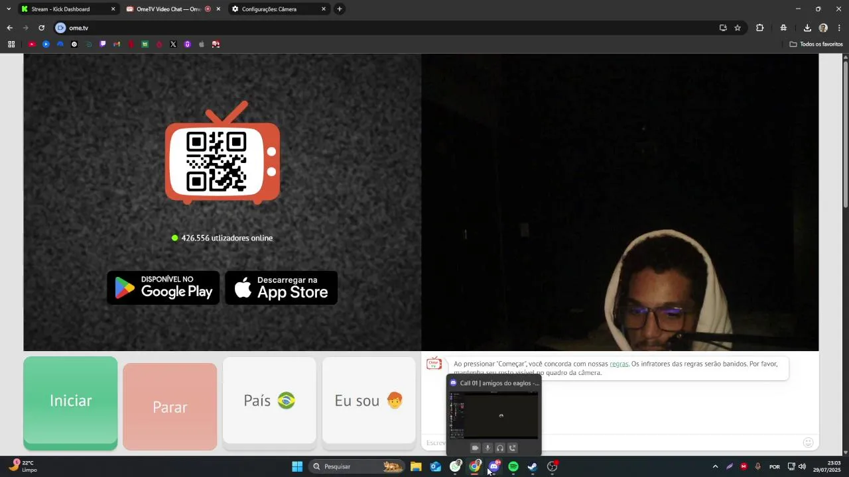849x477 pixels.
Task: Open the Chrome profile avatar
Action: click(x=823, y=28)
